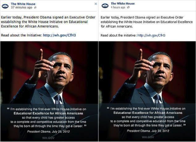
Task: Open the Obama photo in the right post
Action: [x=147, y=91]
